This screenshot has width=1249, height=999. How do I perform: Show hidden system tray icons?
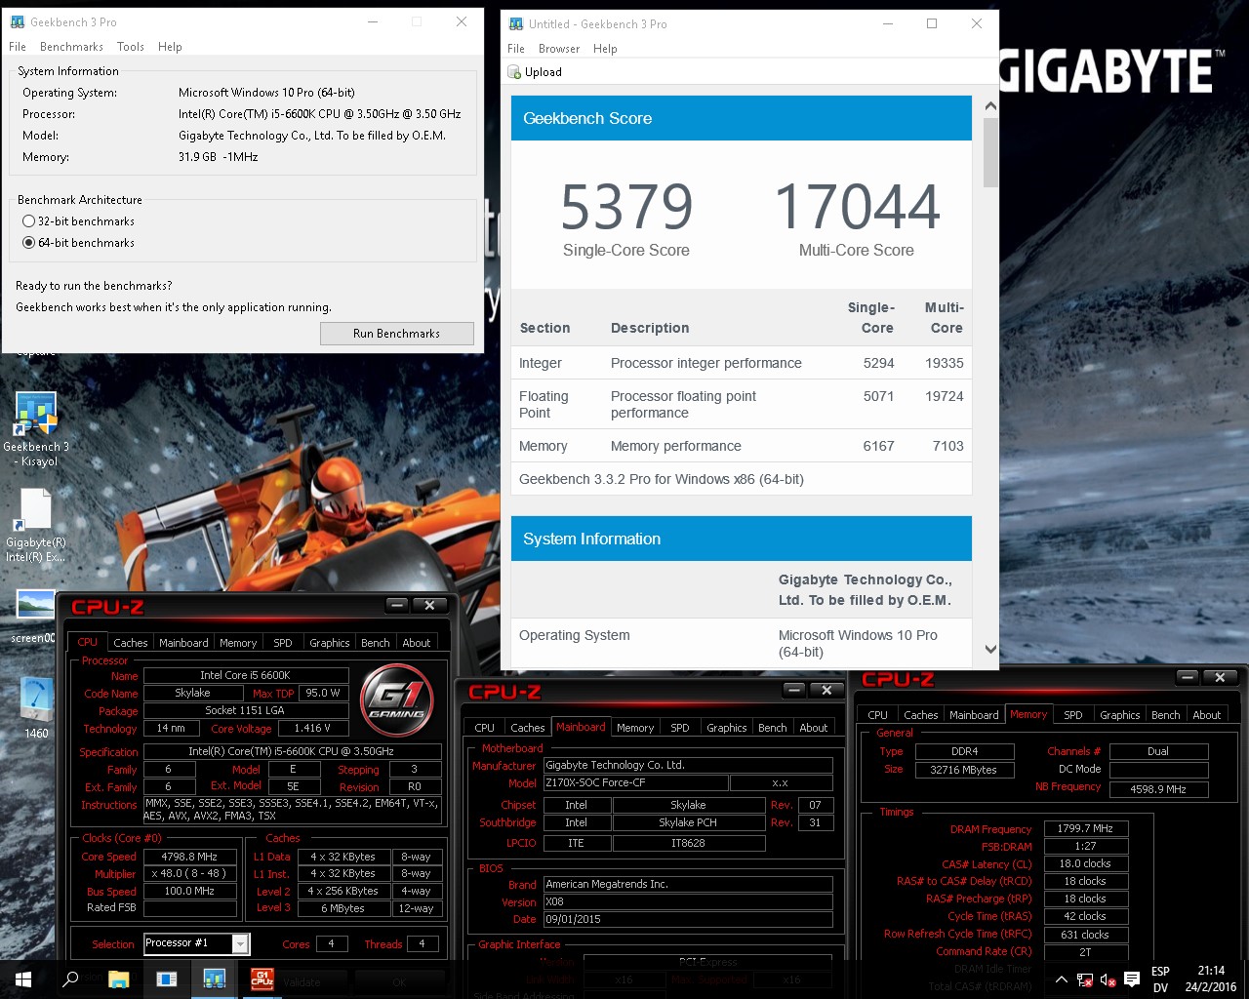(x=1062, y=979)
